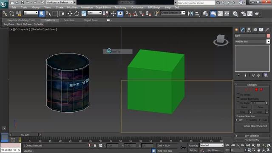Toggle Percent Snap

(x=142, y=14)
